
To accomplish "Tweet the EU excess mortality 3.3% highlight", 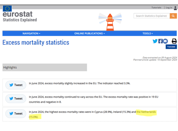I will (16, 85).
